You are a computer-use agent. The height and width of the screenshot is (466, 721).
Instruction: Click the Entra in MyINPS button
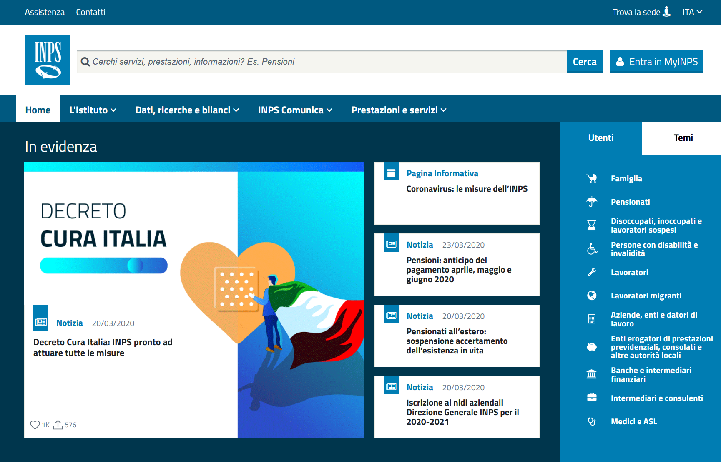coord(656,62)
